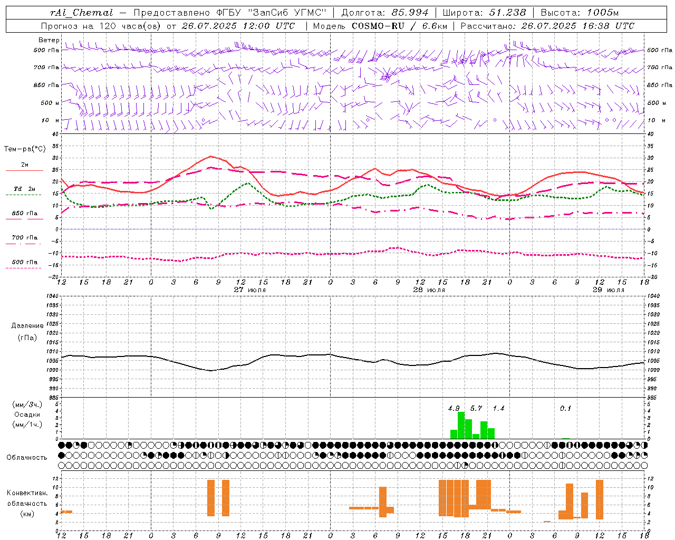Image resolution: width=675 pixels, height=540 pixels.
Task: Click the 5.7 precipitation total
Action: [x=476, y=409]
